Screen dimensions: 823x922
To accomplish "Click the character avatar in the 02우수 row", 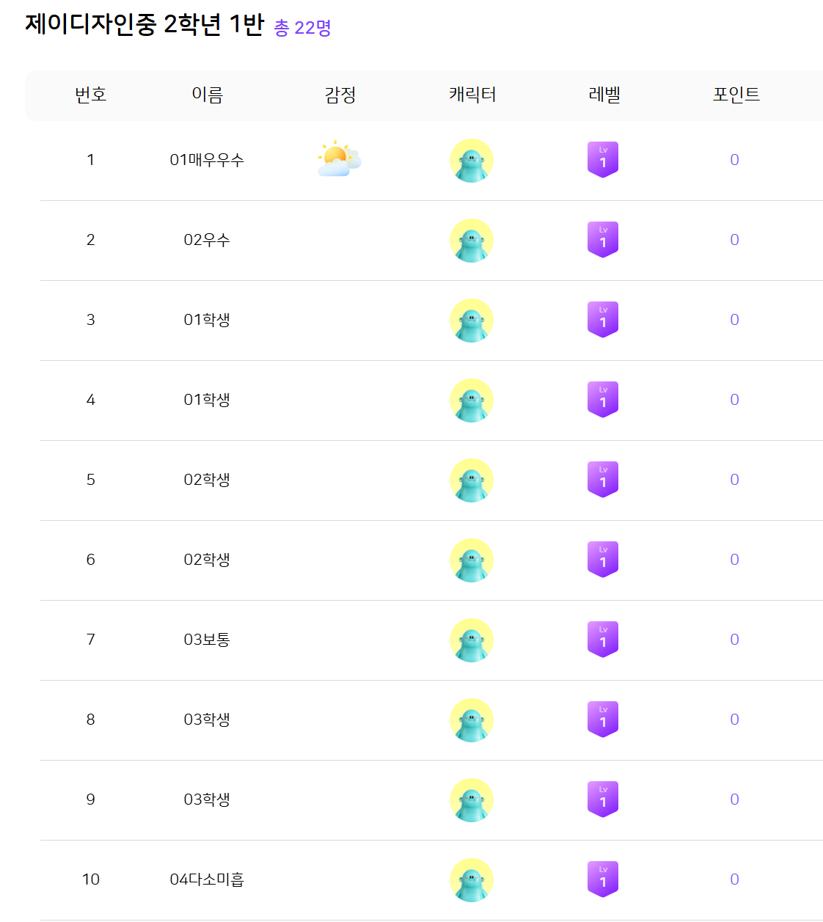I will (471, 241).
